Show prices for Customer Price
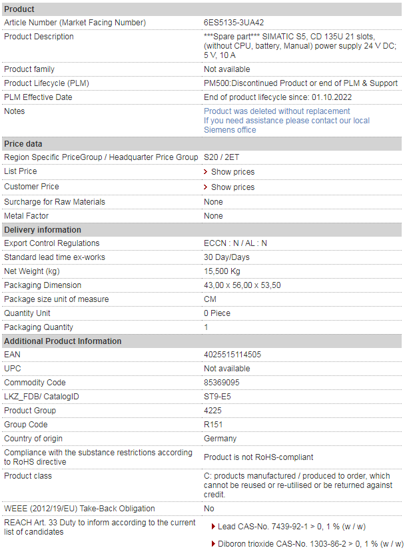Image resolution: width=409 pixels, height=554 pixels. [233, 187]
